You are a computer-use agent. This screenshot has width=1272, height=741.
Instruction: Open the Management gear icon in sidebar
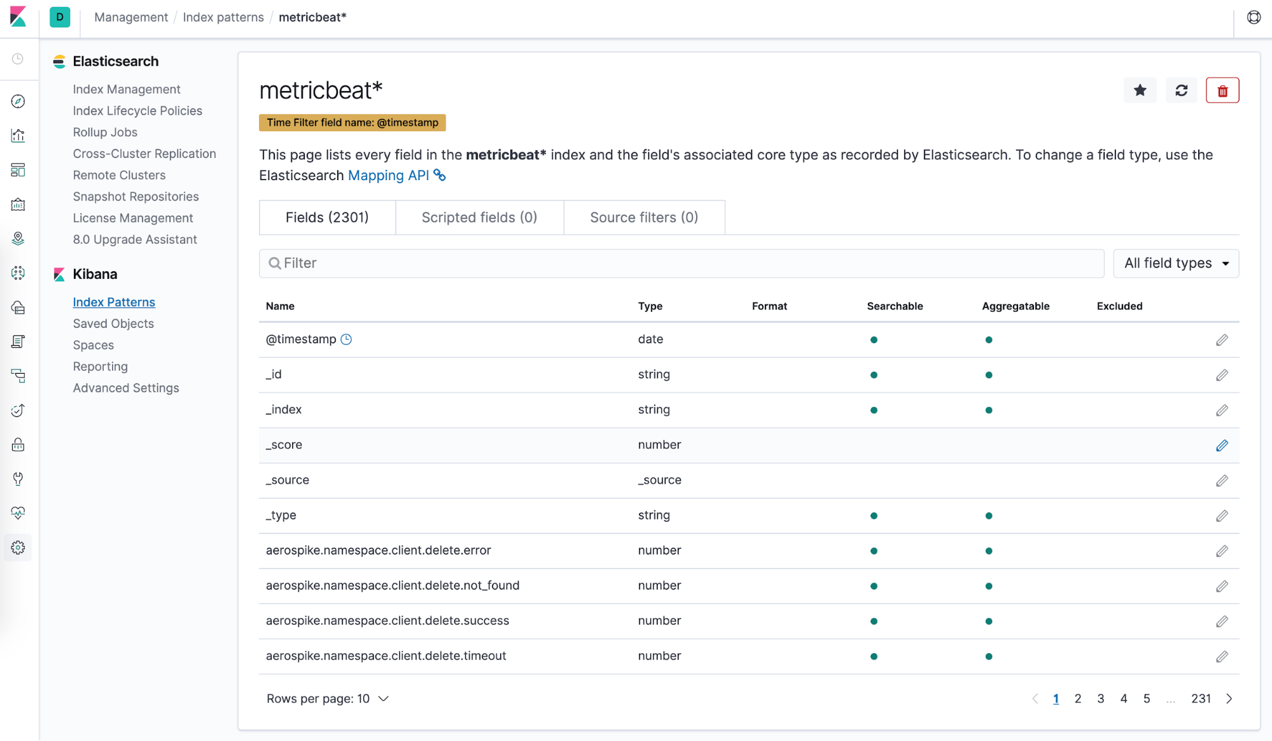[18, 547]
